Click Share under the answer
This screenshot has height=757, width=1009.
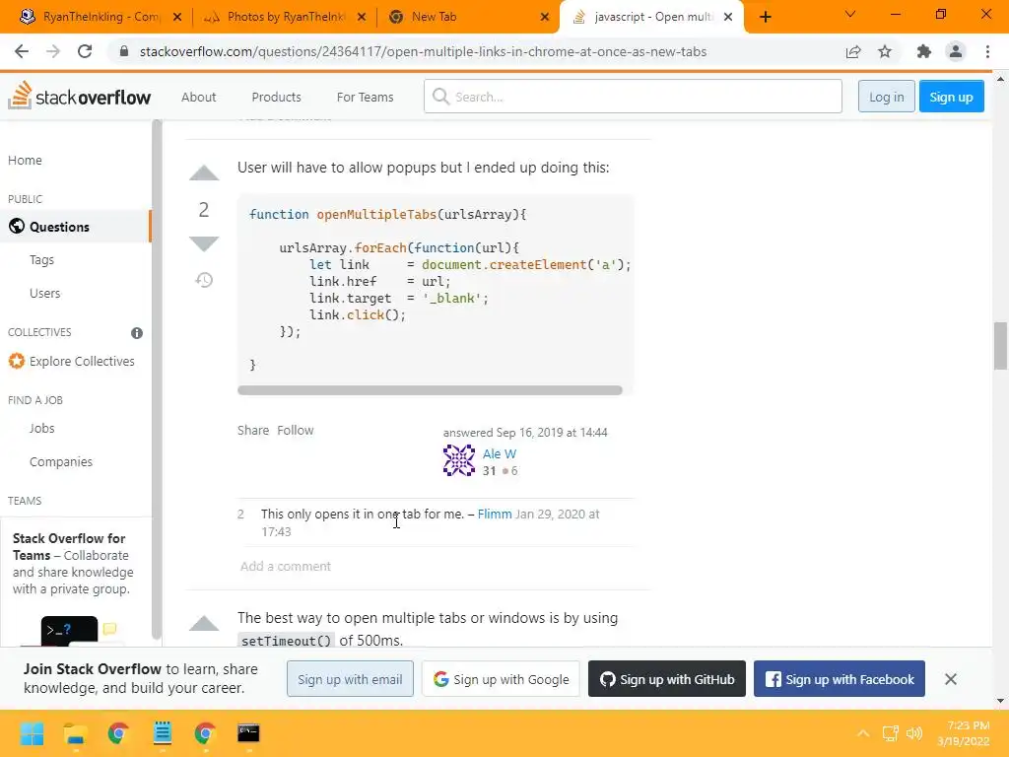tap(253, 430)
